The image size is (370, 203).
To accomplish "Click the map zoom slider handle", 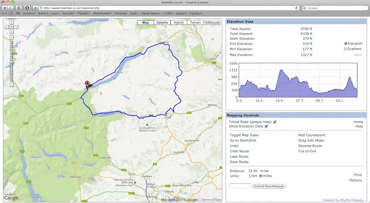I will tap(11, 62).
